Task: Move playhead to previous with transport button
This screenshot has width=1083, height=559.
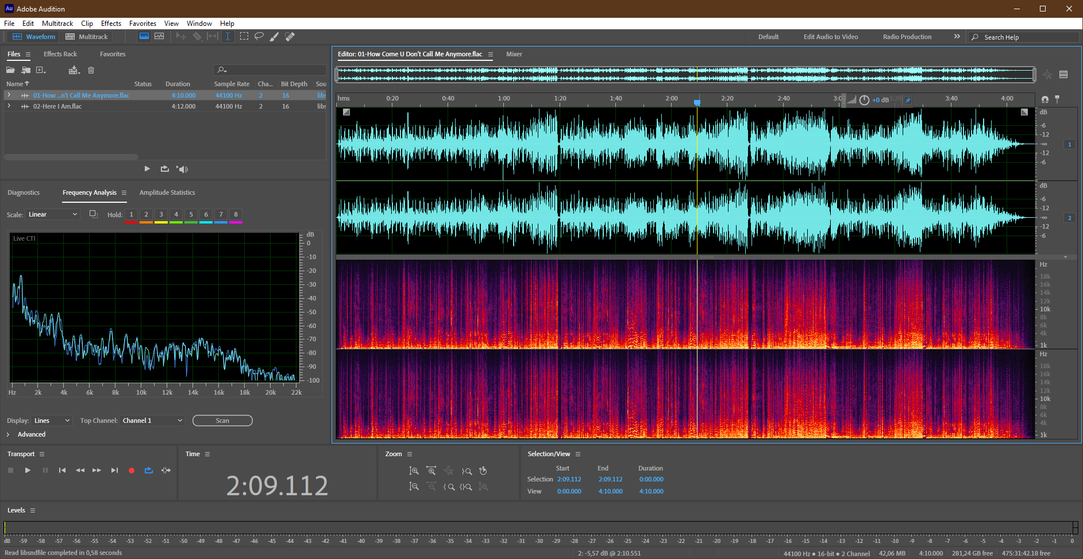Action: pos(62,471)
